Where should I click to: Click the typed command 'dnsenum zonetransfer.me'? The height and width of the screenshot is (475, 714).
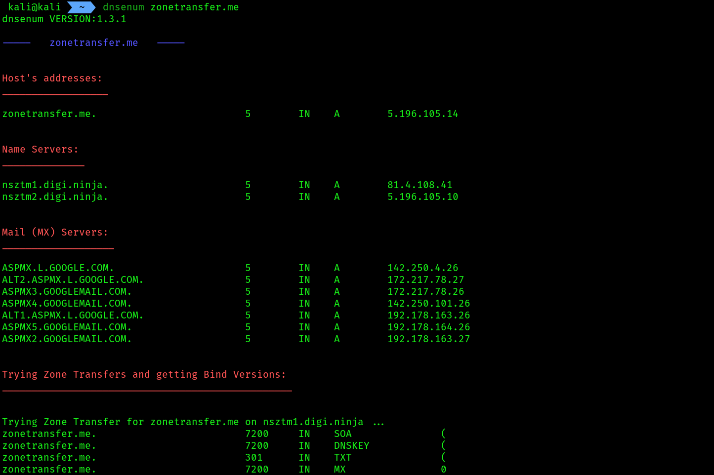tap(170, 7)
